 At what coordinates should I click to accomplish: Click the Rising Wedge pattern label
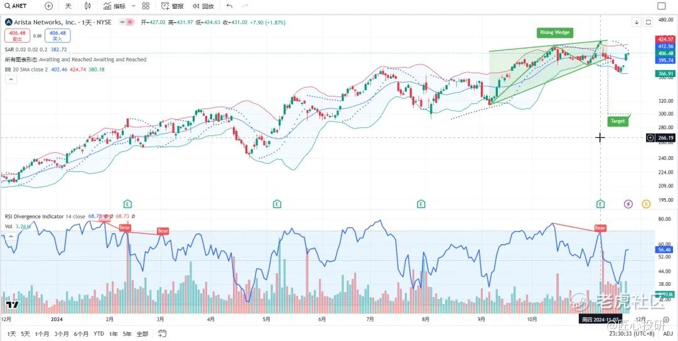pyautogui.click(x=555, y=33)
